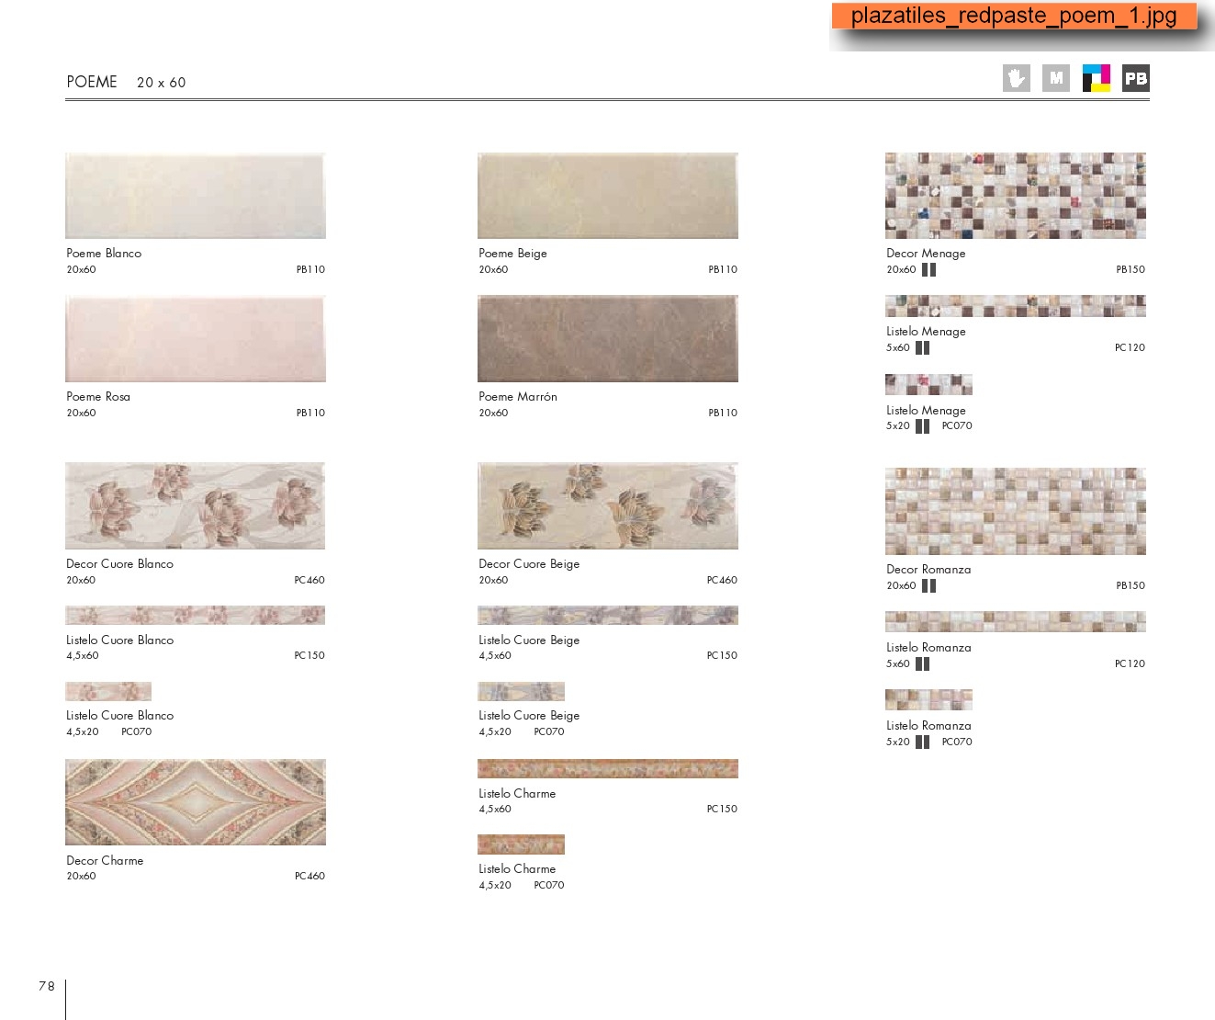The height and width of the screenshot is (1020, 1215).
Task: Click the 'plazatiles_redpaste_poem_1.jpg' file name label
Action: pos(1014,16)
